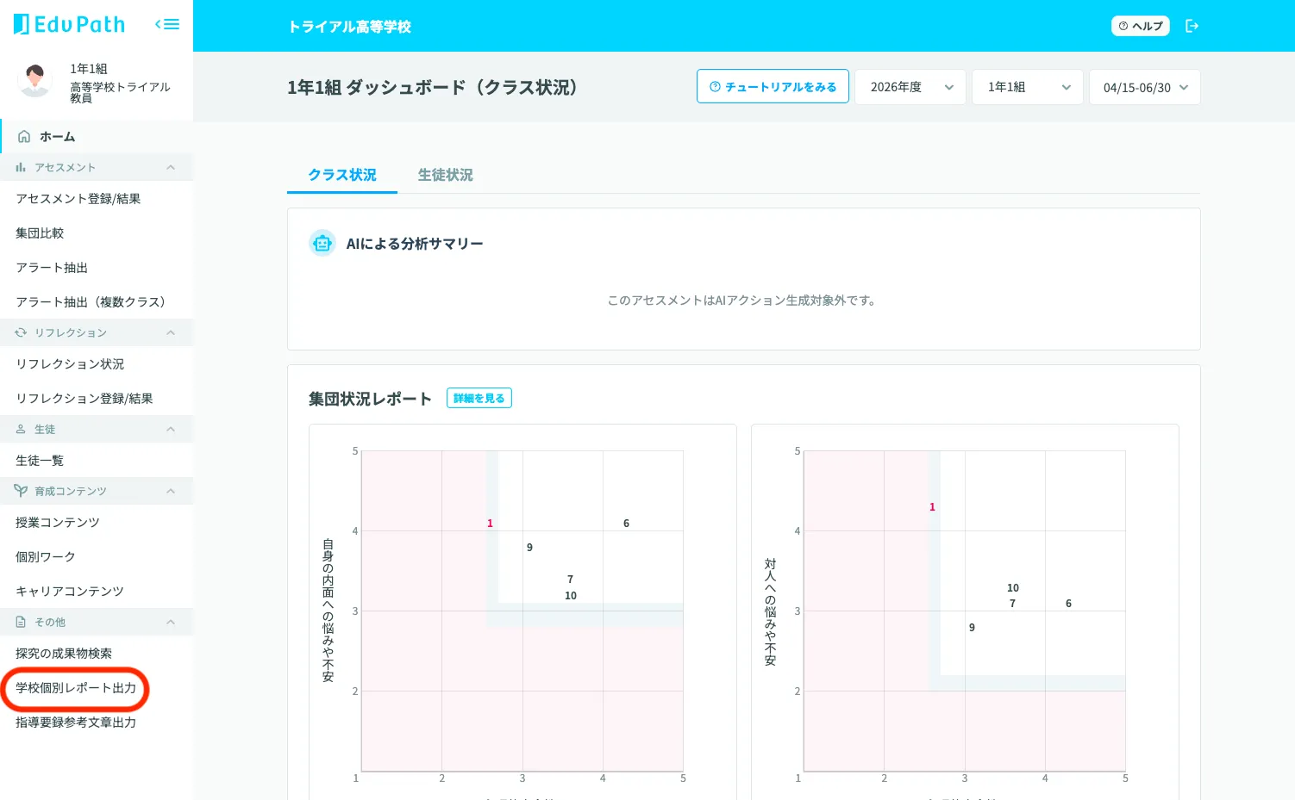Click the document icon beside その他
Image resolution: width=1295 pixels, height=800 pixels.
click(x=21, y=622)
